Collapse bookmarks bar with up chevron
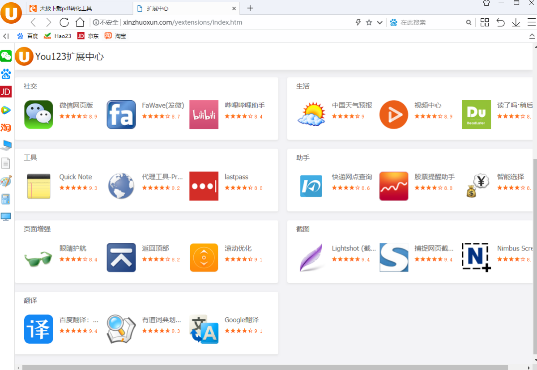The width and height of the screenshot is (537, 370). click(532, 36)
